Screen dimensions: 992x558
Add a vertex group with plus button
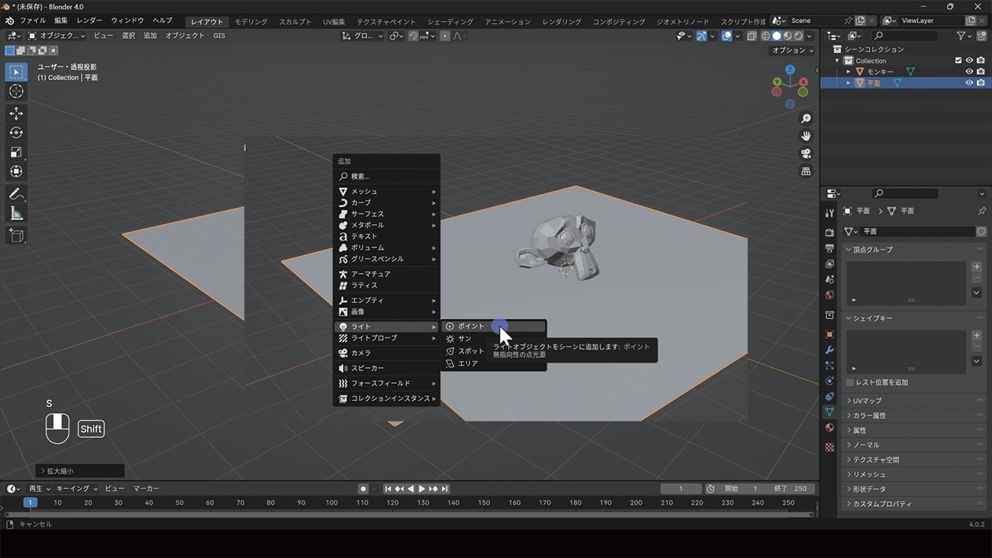pos(977,267)
